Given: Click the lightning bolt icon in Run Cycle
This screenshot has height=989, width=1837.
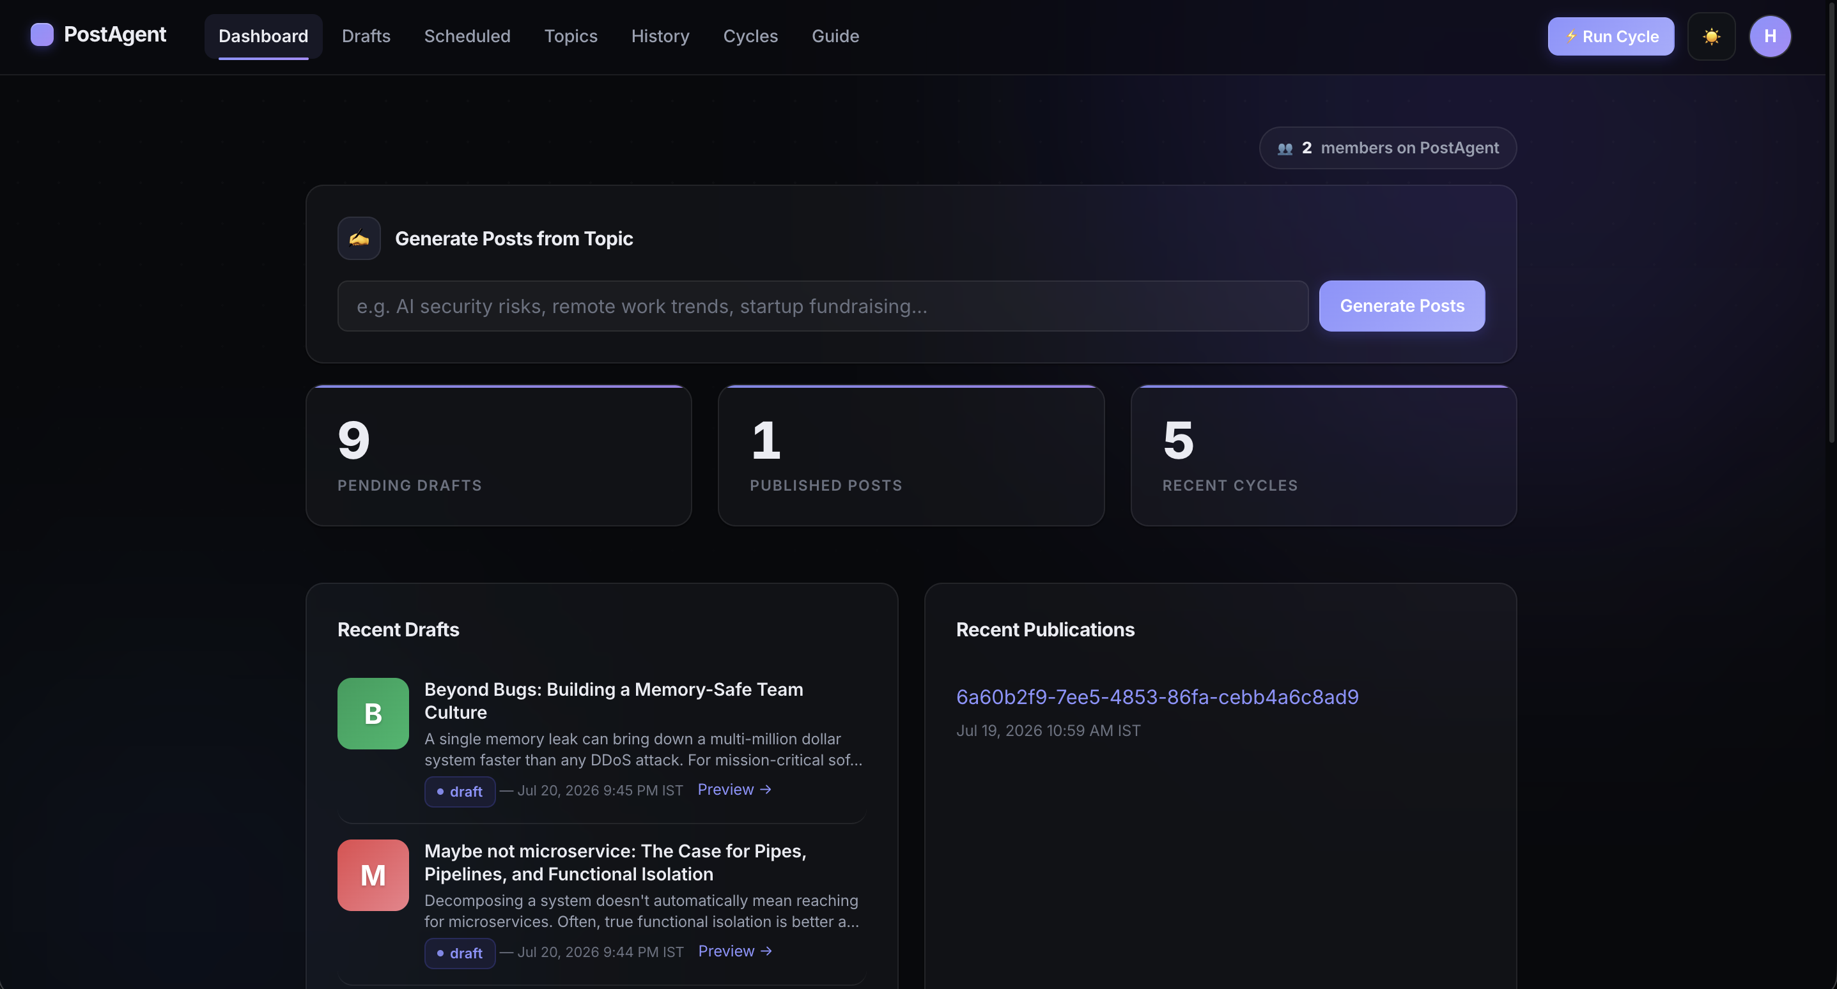Looking at the screenshot, I should point(1570,36).
